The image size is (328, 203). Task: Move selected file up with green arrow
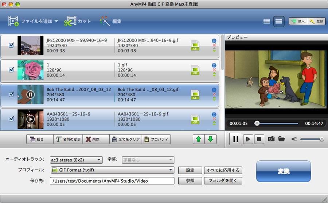pos(198,139)
